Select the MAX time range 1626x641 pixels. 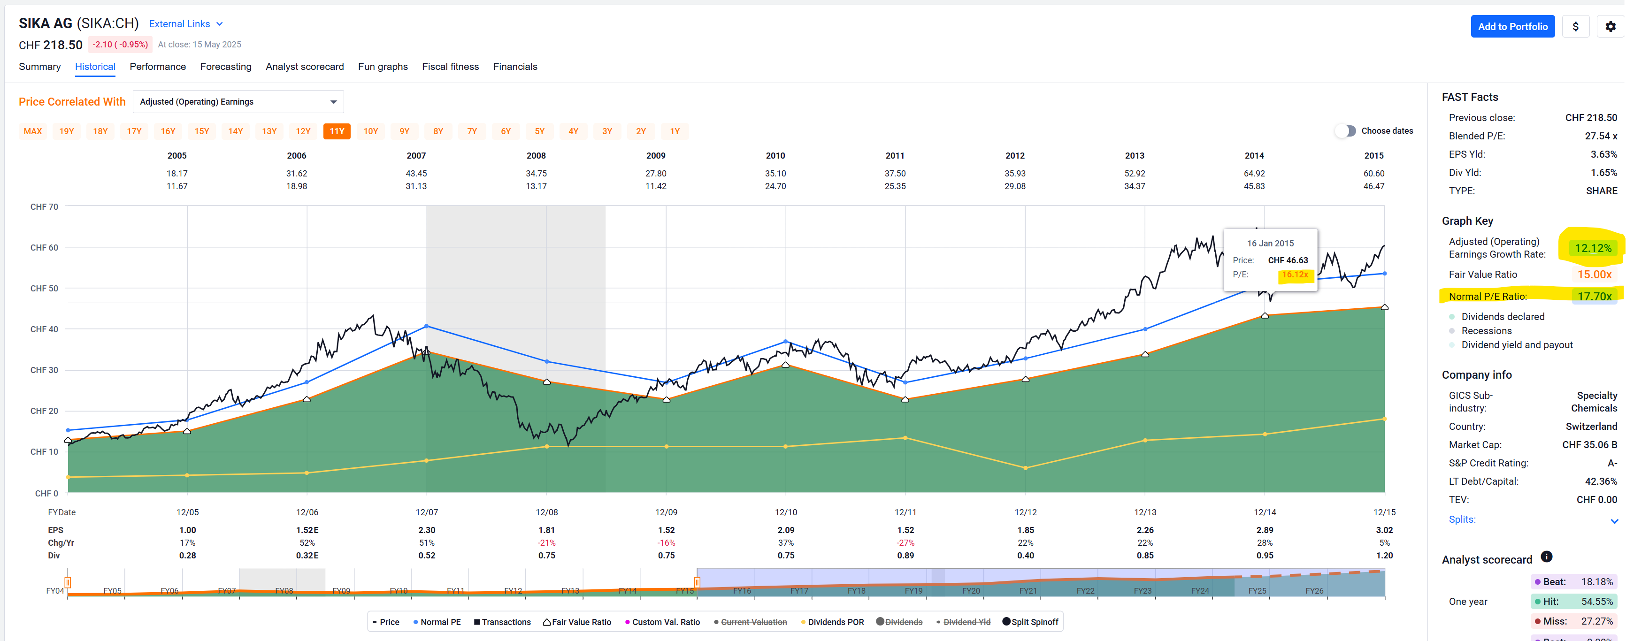coord(33,131)
